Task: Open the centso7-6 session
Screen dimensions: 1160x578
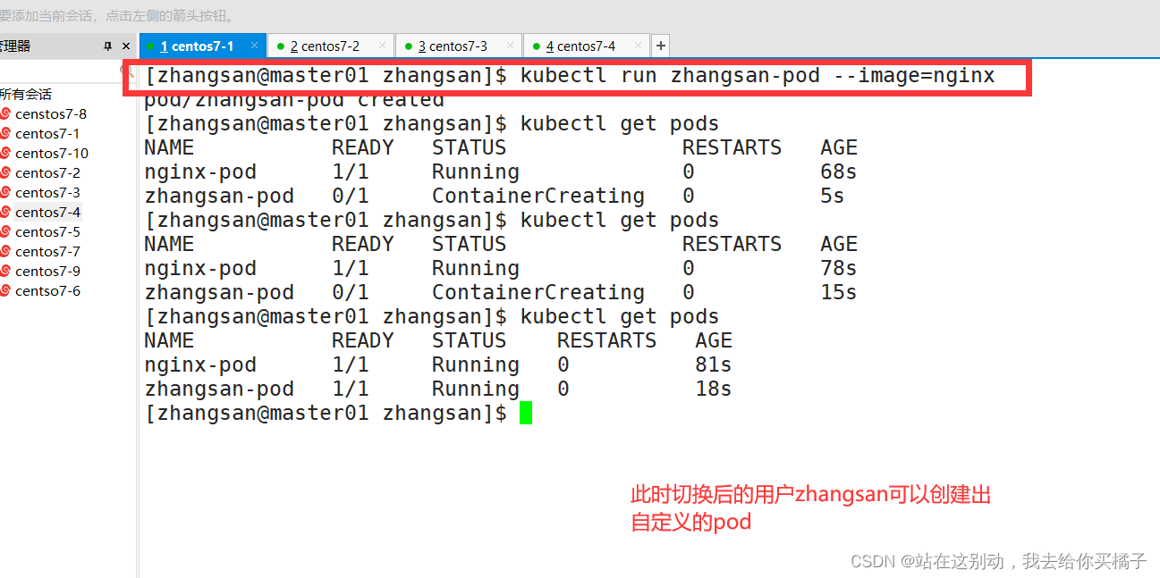Action: [x=47, y=290]
